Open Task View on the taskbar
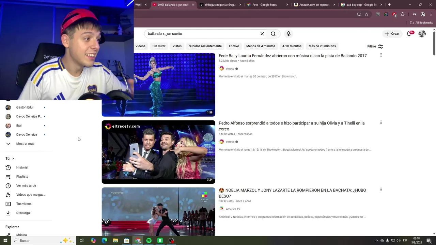The height and width of the screenshot is (245, 436). point(82,241)
